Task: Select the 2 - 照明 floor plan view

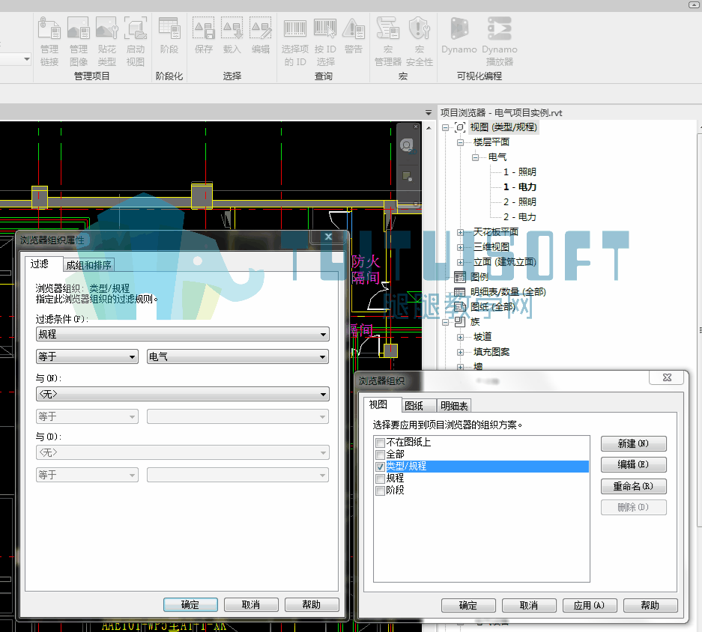Action: [520, 202]
